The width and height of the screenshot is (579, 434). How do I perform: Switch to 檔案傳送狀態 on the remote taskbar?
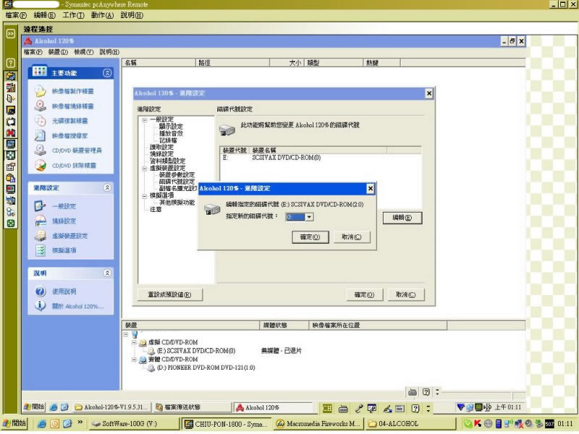click(193, 407)
